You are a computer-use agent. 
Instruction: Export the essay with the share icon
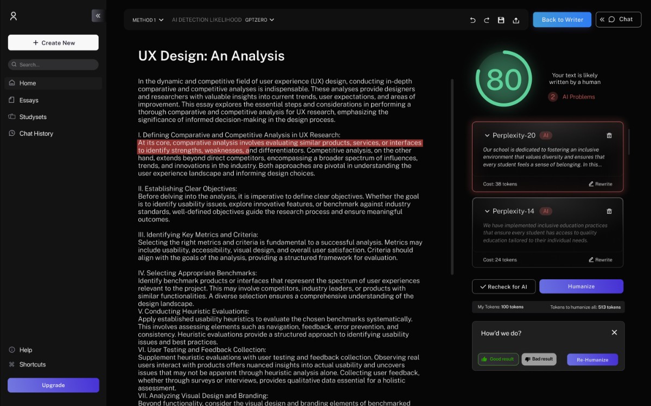click(x=516, y=20)
